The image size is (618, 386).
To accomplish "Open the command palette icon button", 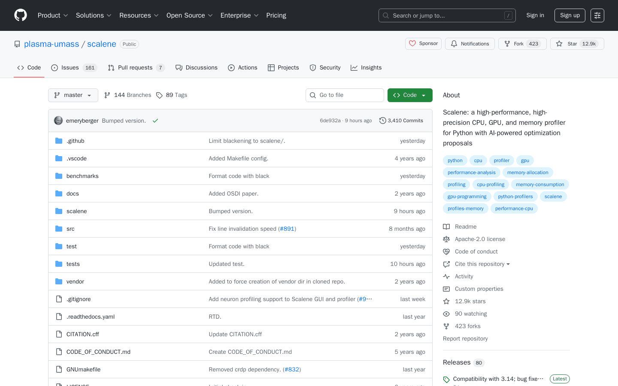I will [597, 15].
